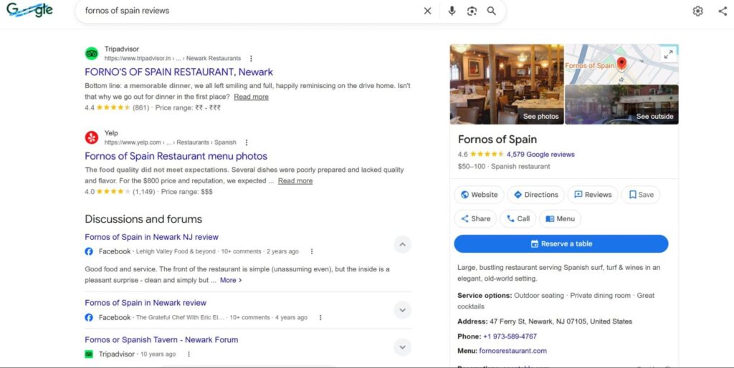Open Yelp result three-dot options
This screenshot has height=368, width=734.
coord(247,142)
